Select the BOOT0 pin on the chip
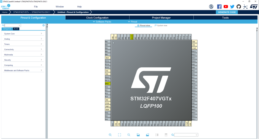 (132, 37)
